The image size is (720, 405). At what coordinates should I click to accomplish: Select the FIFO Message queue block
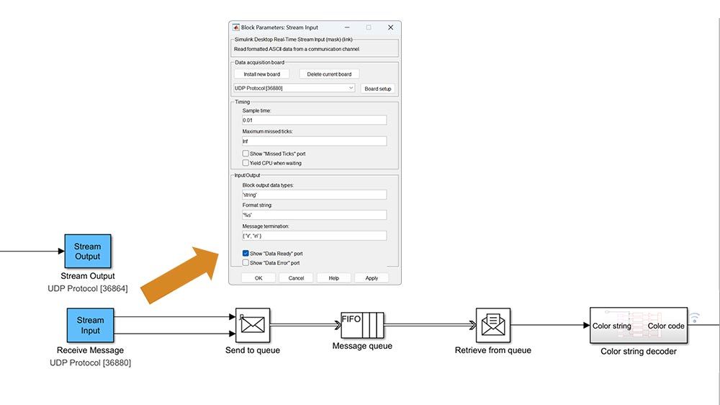tap(362, 326)
